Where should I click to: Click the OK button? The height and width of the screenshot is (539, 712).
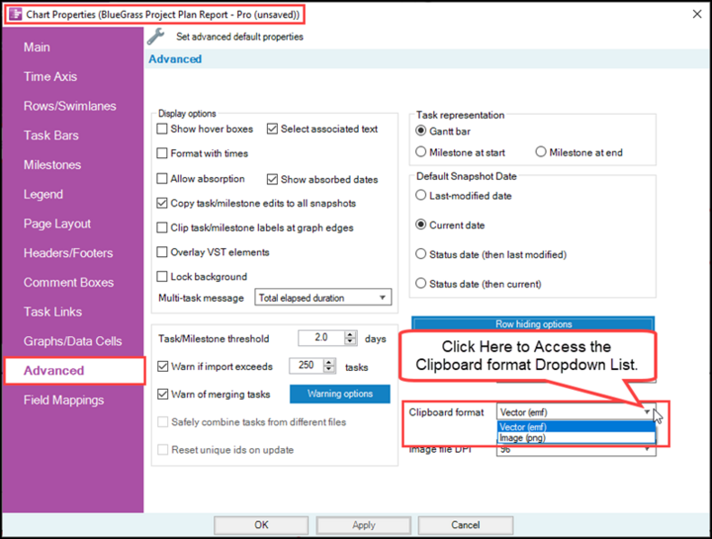pos(261,525)
